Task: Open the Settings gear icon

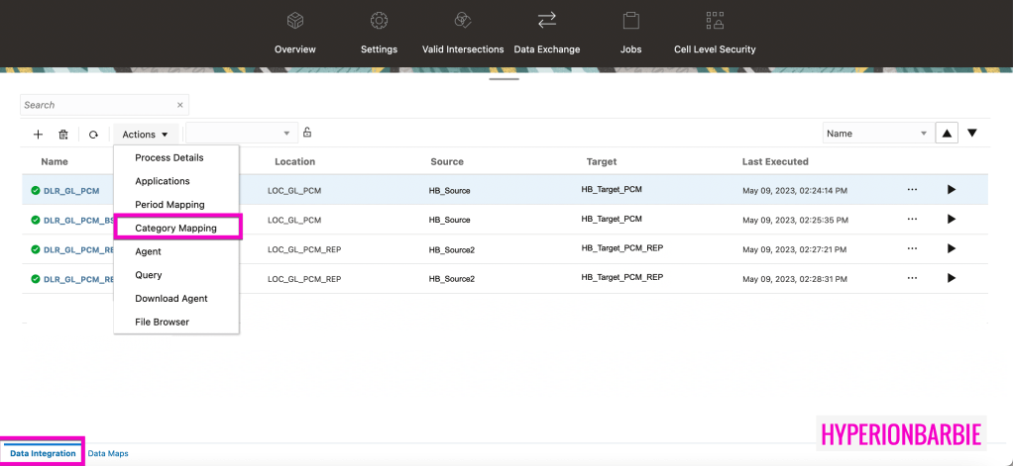Action: (379, 21)
